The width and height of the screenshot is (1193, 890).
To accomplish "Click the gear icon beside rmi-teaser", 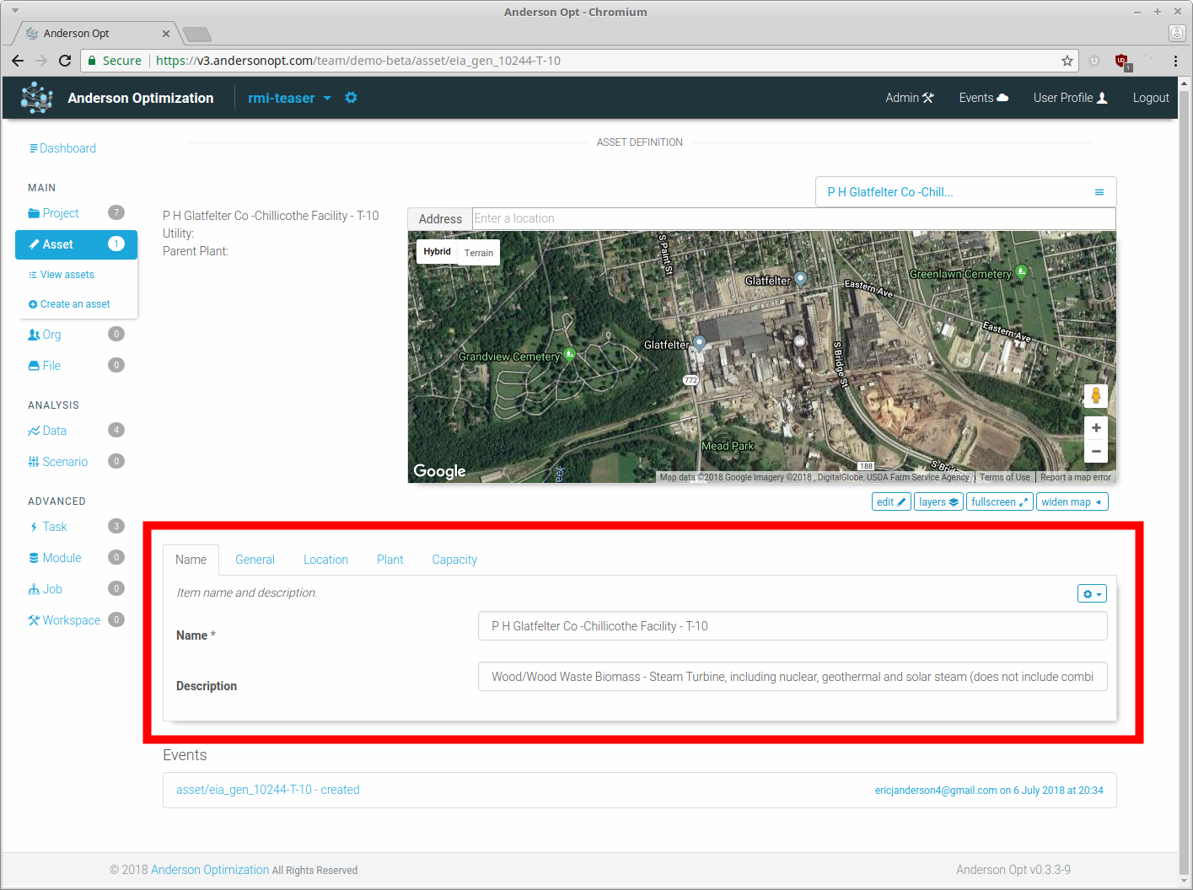I will (x=351, y=98).
